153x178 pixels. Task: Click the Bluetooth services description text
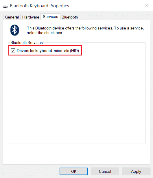pos(85,30)
